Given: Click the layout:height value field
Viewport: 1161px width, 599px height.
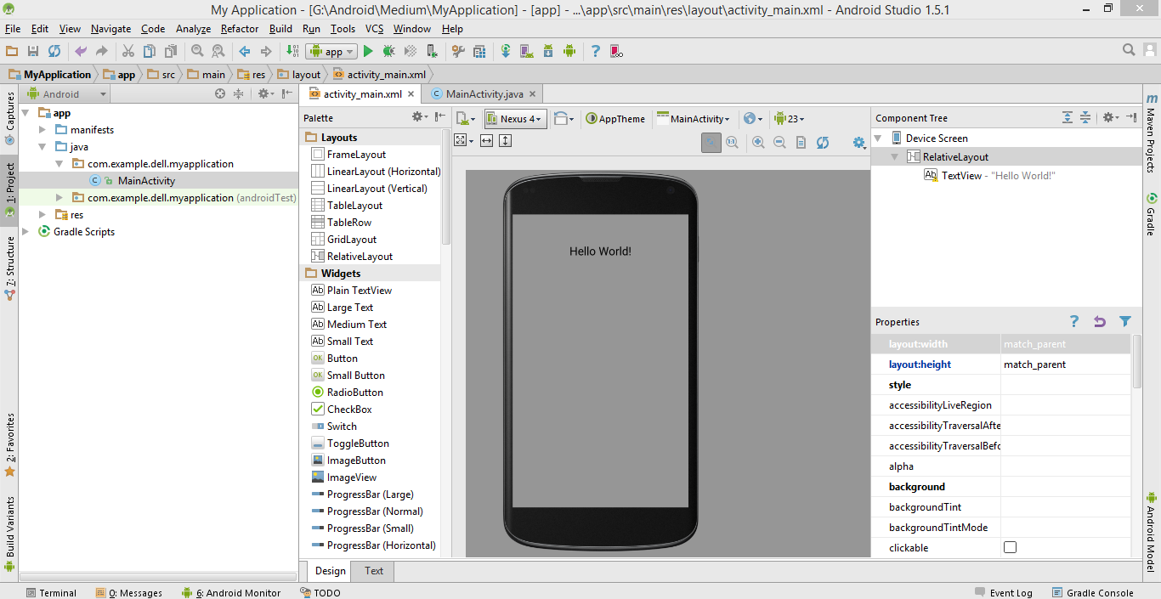Looking at the screenshot, I should point(1064,364).
